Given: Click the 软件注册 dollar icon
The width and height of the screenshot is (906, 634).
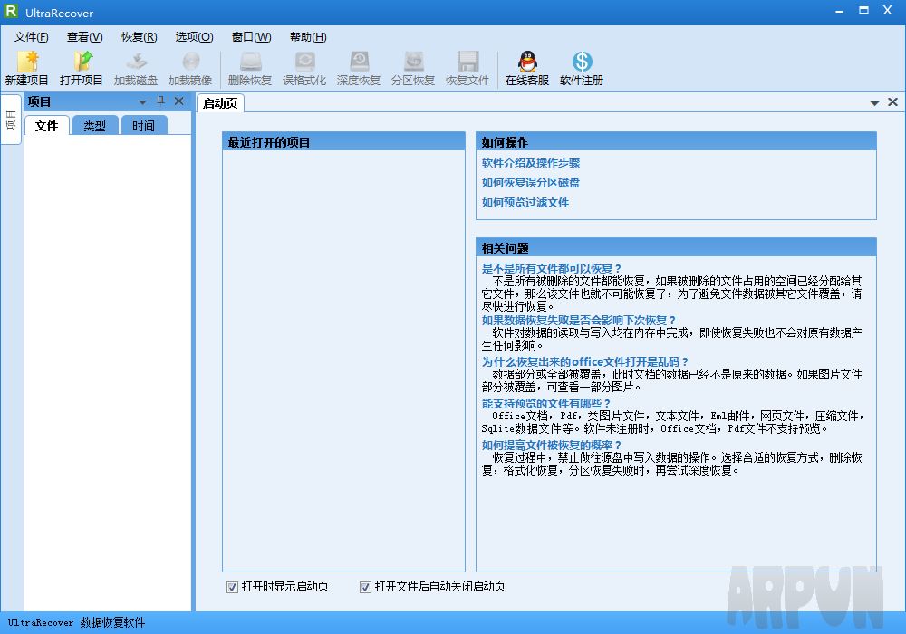Looking at the screenshot, I should click(x=582, y=62).
